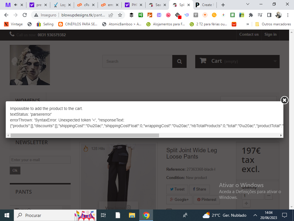Click the newsletter e-mail input field
294x221 pixels.
[40, 160]
